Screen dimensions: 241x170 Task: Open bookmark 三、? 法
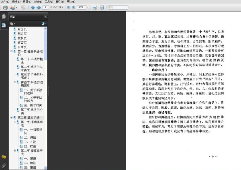[x=30, y=142]
